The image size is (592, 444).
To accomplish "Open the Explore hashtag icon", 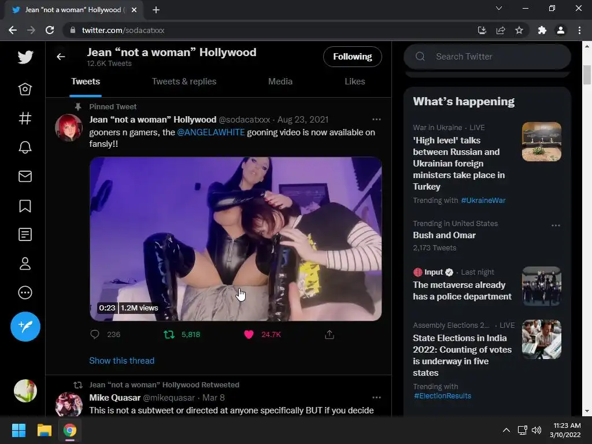I will coord(25,119).
